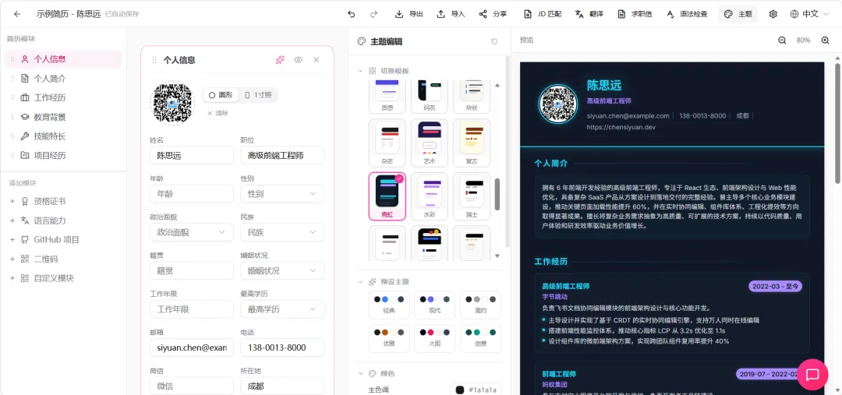Open the 分享 share option

click(x=493, y=14)
